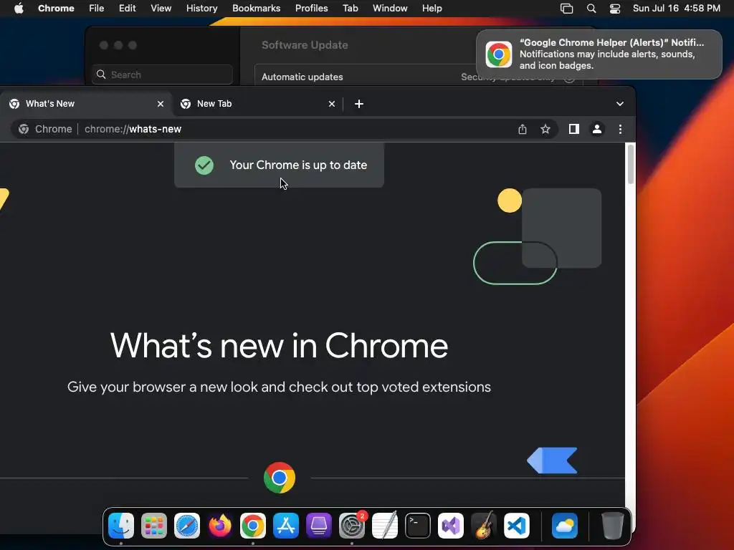Open the View menu
Viewport: 734px width, 550px height.
point(161,9)
